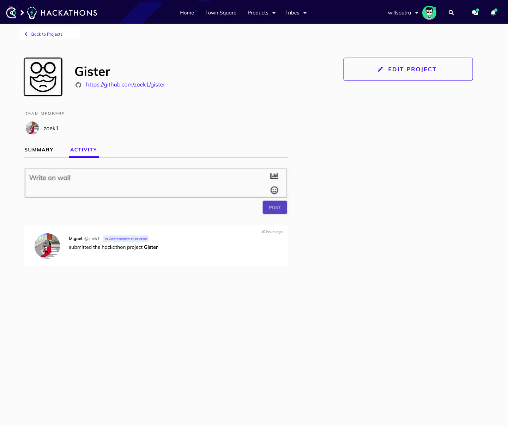Click zoek1 team member avatar
This screenshot has height=426, width=508.
point(32,128)
